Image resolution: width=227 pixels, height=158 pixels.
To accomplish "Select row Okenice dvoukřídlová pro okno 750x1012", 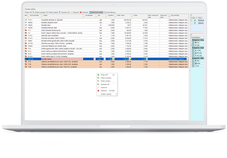I will (106, 67).
